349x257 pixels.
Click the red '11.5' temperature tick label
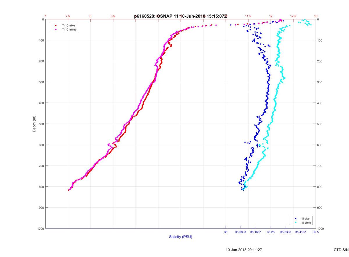point(248,16)
